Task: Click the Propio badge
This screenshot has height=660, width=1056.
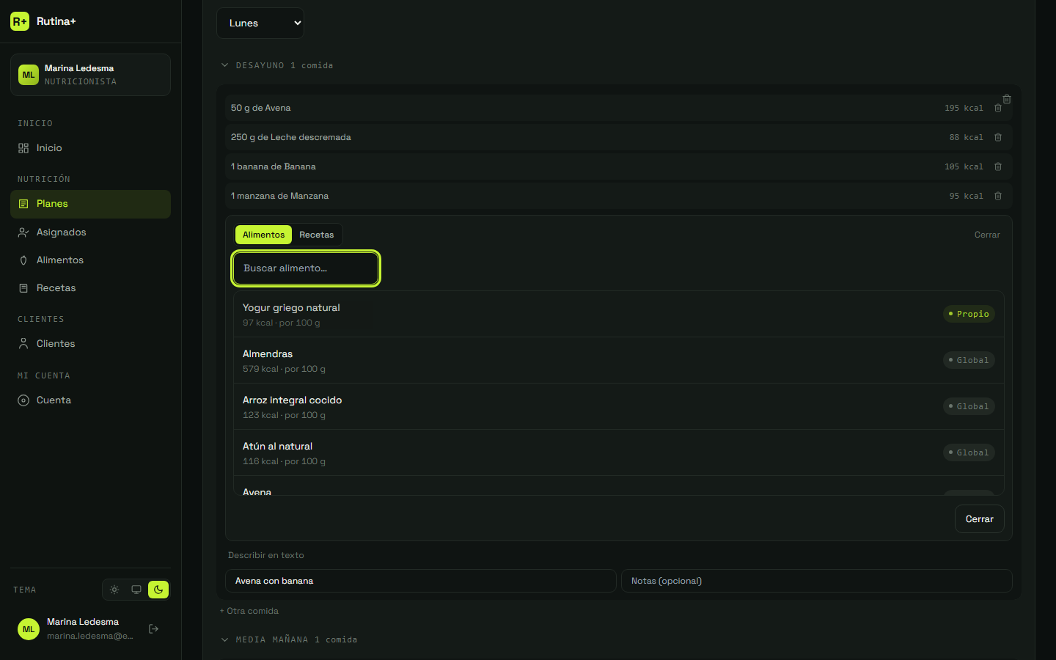Action: pyautogui.click(x=969, y=314)
